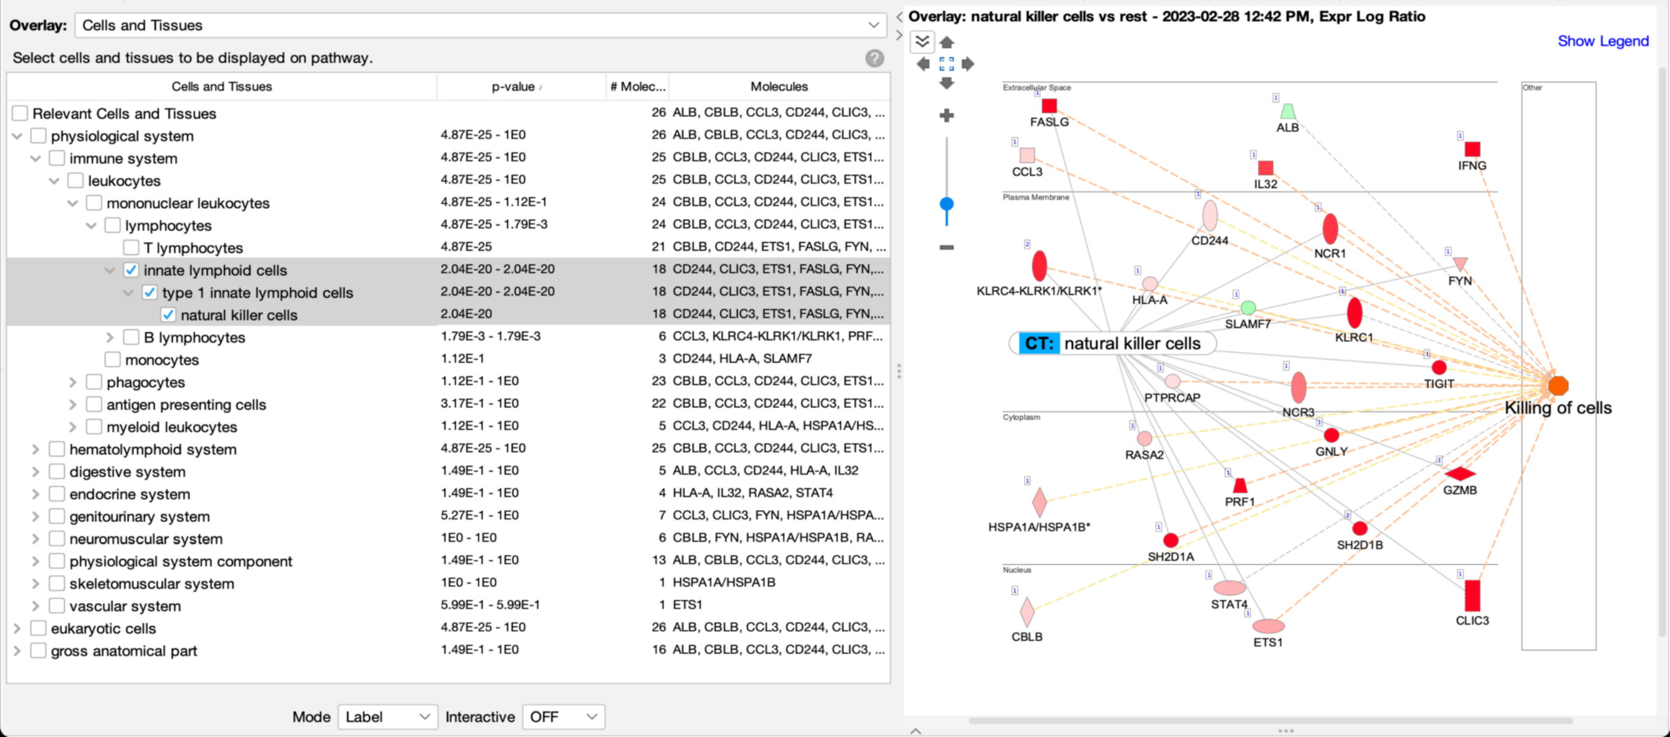Expand the B lymphocytes tree node
The height and width of the screenshot is (737, 1670).
click(109, 337)
